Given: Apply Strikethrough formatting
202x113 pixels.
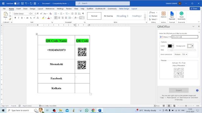Looking at the screenshot, I should (x=27, y=18).
